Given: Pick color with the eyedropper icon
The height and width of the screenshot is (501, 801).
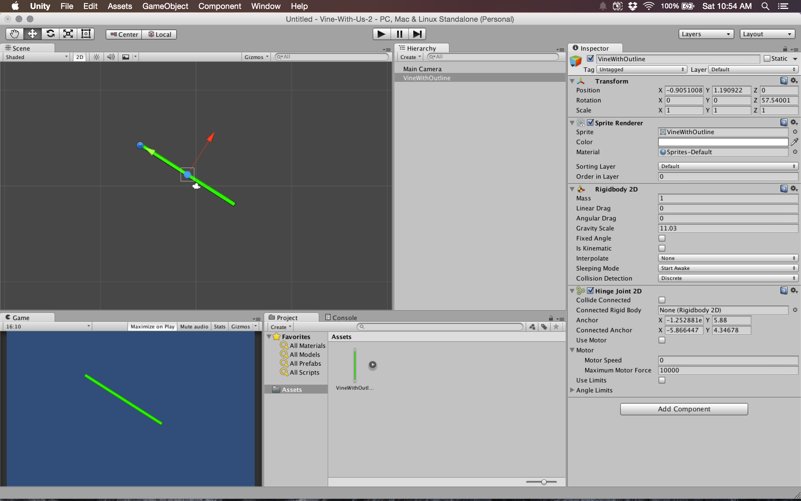Looking at the screenshot, I should tap(794, 142).
